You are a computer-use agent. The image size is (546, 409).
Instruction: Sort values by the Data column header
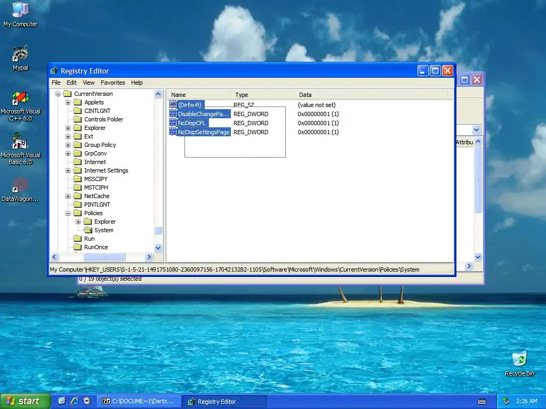pyautogui.click(x=371, y=95)
